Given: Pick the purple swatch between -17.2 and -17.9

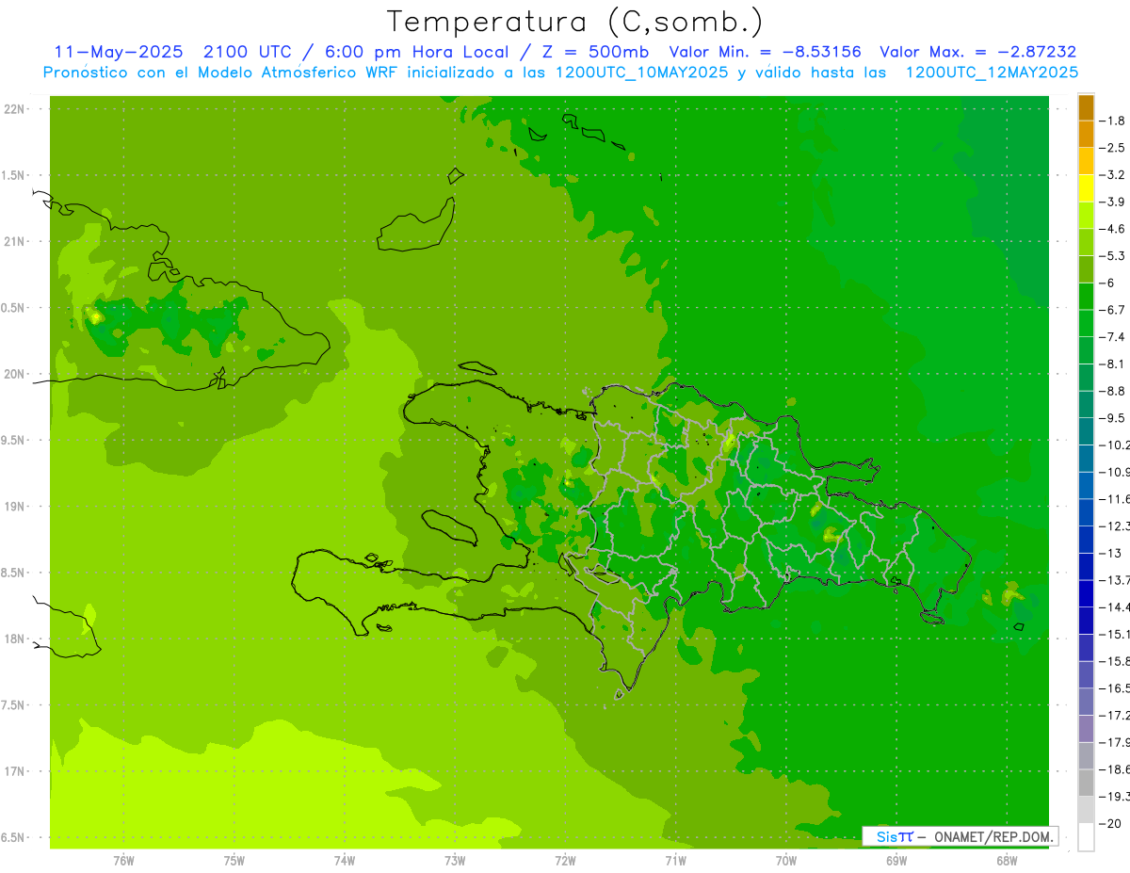Looking at the screenshot, I should (1086, 729).
